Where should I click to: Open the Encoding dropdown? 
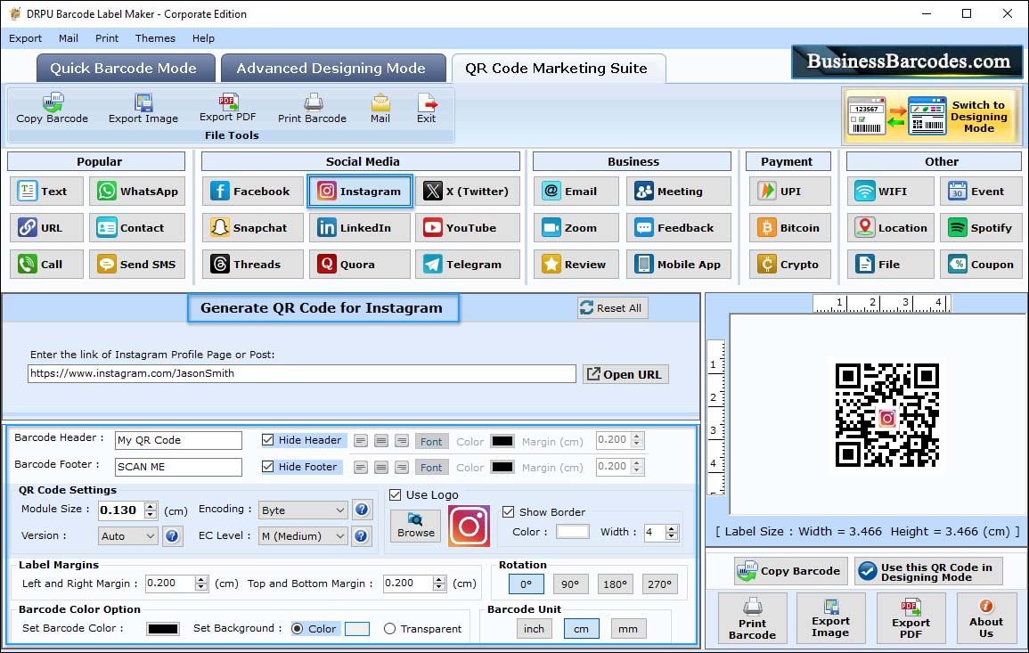click(x=303, y=510)
